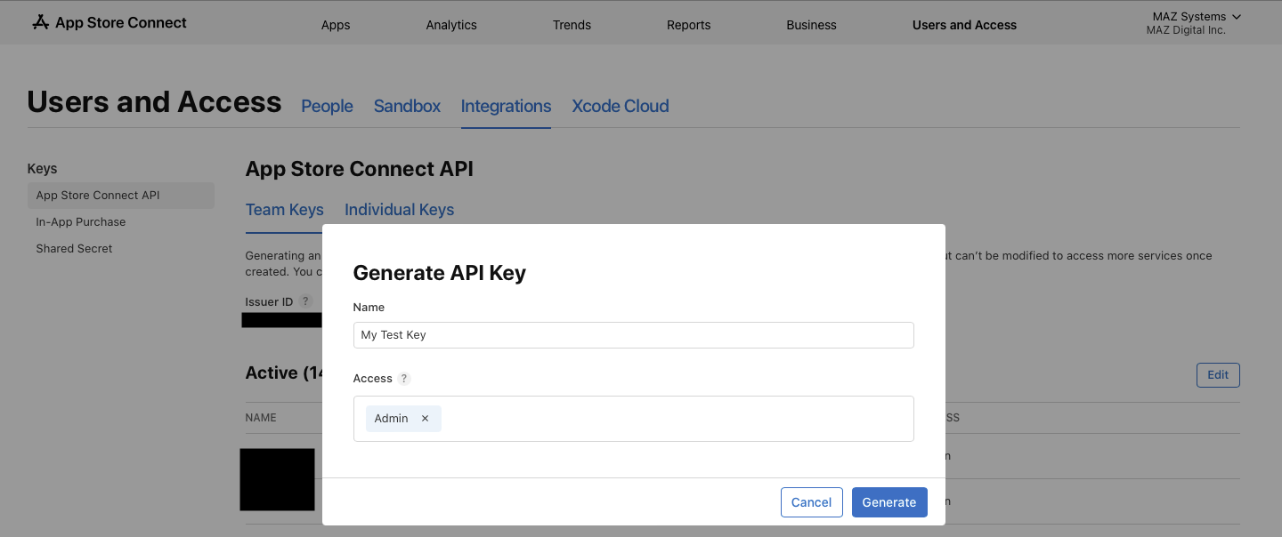Click the Issuer ID help question mark
1282x537 pixels.
coord(305,301)
